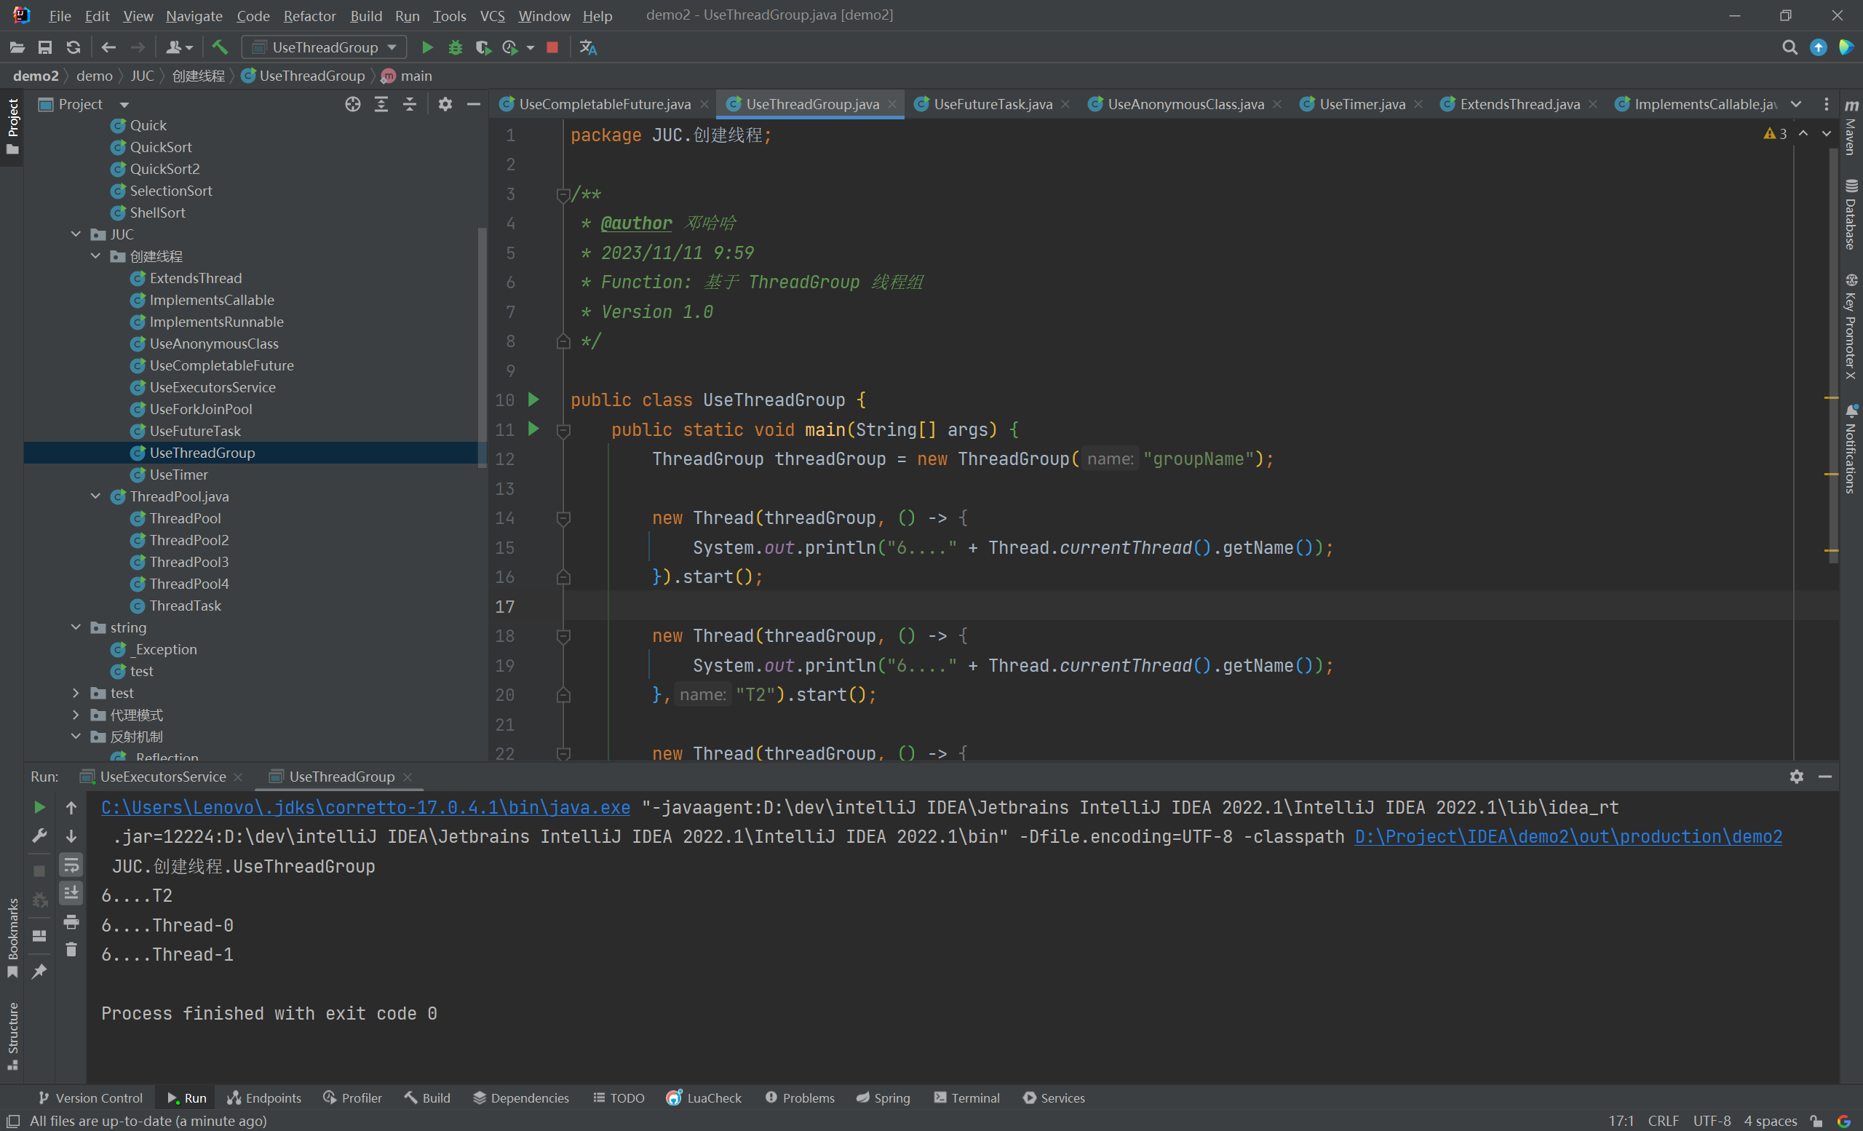The image size is (1863, 1131).
Task: Open Project panel settings gear
Action: pyautogui.click(x=445, y=103)
